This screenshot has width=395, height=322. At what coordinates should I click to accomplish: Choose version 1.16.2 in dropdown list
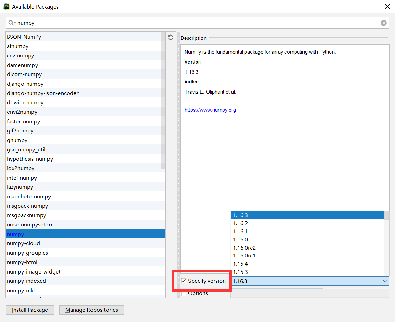[307, 223]
